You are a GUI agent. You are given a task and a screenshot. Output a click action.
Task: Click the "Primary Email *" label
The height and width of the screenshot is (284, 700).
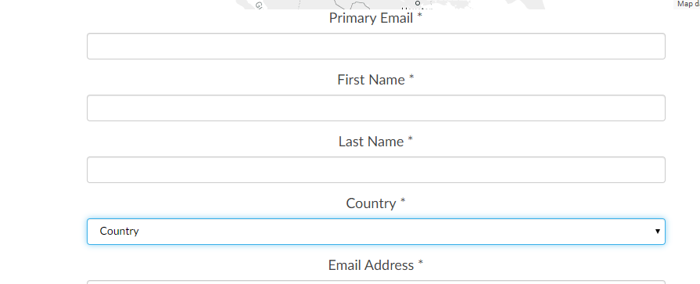click(x=375, y=18)
